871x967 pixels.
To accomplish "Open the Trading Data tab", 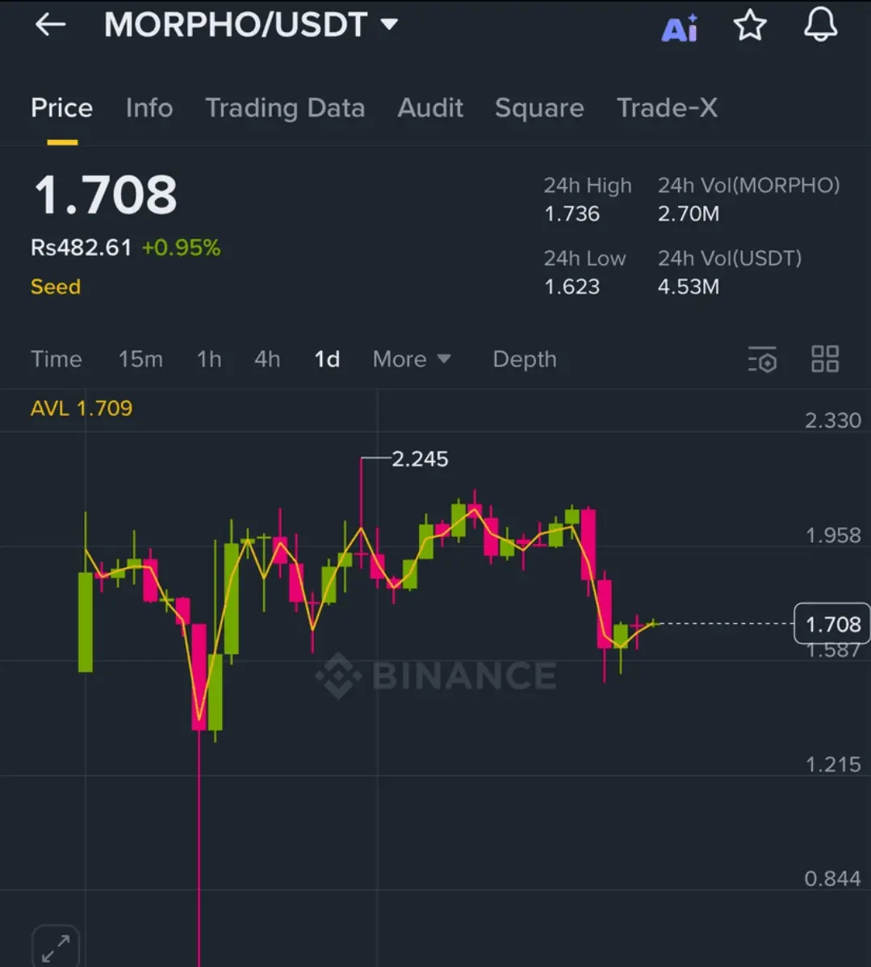I will [285, 108].
